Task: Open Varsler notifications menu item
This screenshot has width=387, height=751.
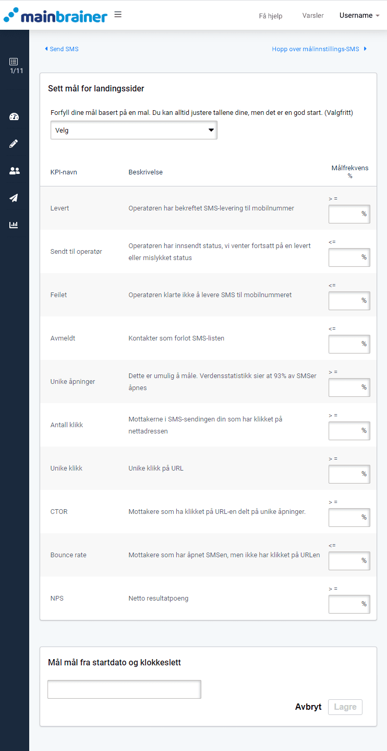Action: pos(313,16)
